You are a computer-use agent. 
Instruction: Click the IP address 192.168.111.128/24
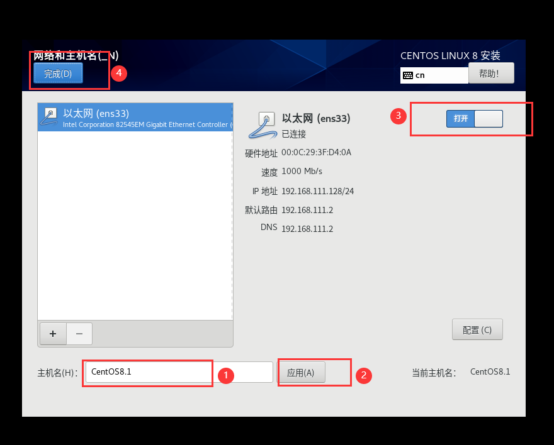click(318, 191)
